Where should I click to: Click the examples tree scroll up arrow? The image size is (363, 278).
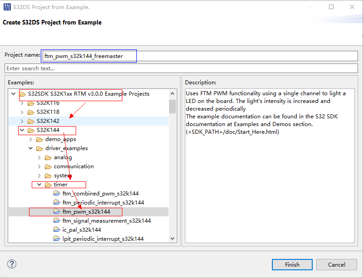(x=172, y=93)
